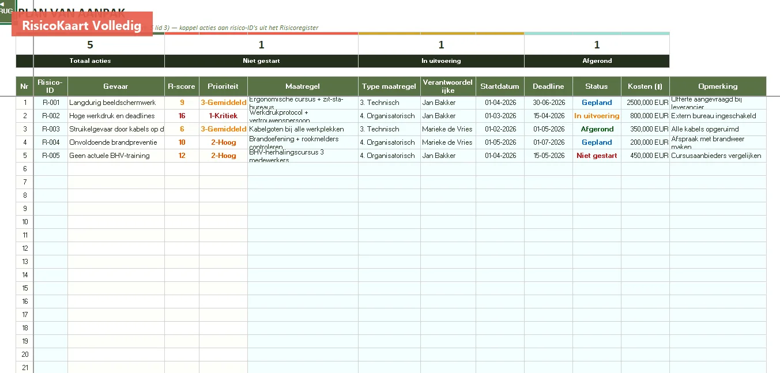Click start date 01-03-2026
780x373 pixels.
point(500,116)
